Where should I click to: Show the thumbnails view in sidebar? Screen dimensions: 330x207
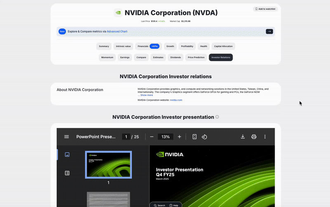pos(67,155)
